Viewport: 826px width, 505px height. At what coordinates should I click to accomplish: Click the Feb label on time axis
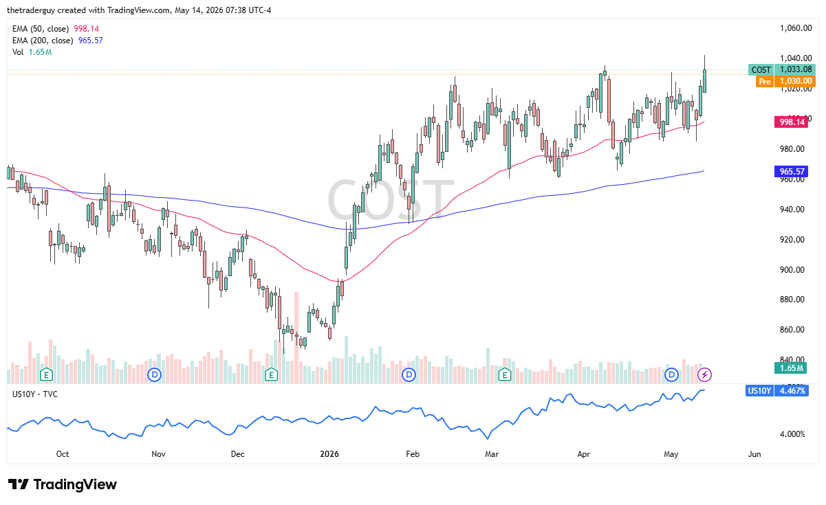pyautogui.click(x=413, y=454)
